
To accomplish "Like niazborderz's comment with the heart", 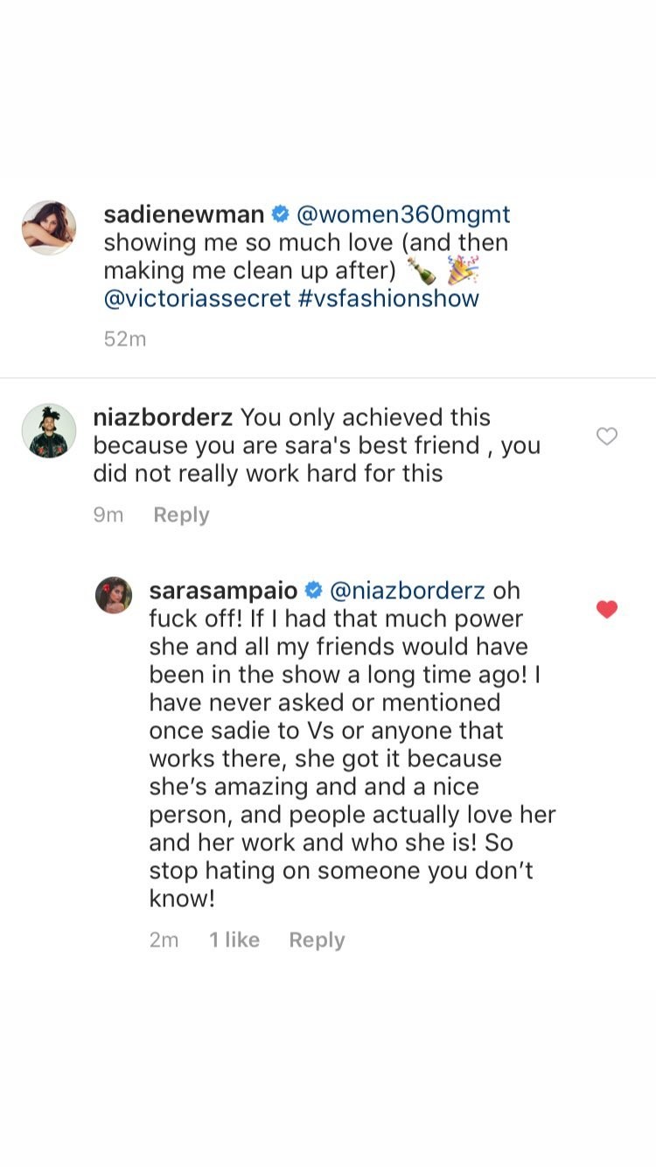I will (606, 436).
